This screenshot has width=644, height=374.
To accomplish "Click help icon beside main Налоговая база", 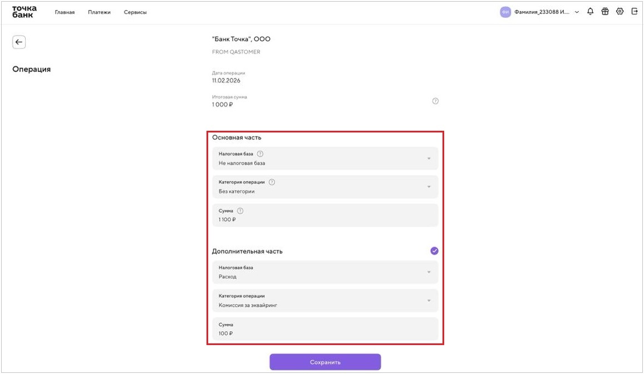I will (260, 154).
